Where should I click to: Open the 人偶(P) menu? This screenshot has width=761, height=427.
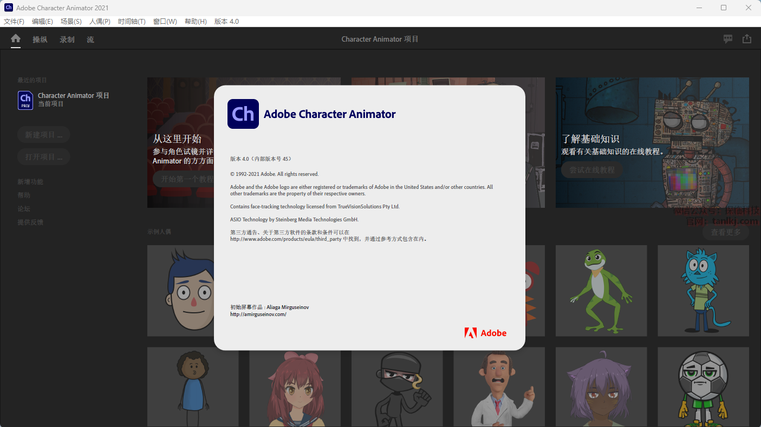pos(100,22)
